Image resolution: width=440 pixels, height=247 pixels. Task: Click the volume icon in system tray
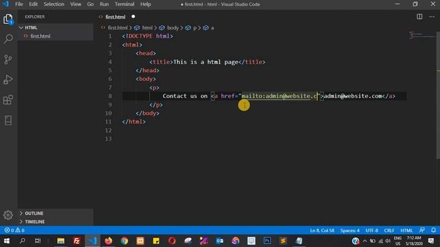pyautogui.click(x=388, y=241)
